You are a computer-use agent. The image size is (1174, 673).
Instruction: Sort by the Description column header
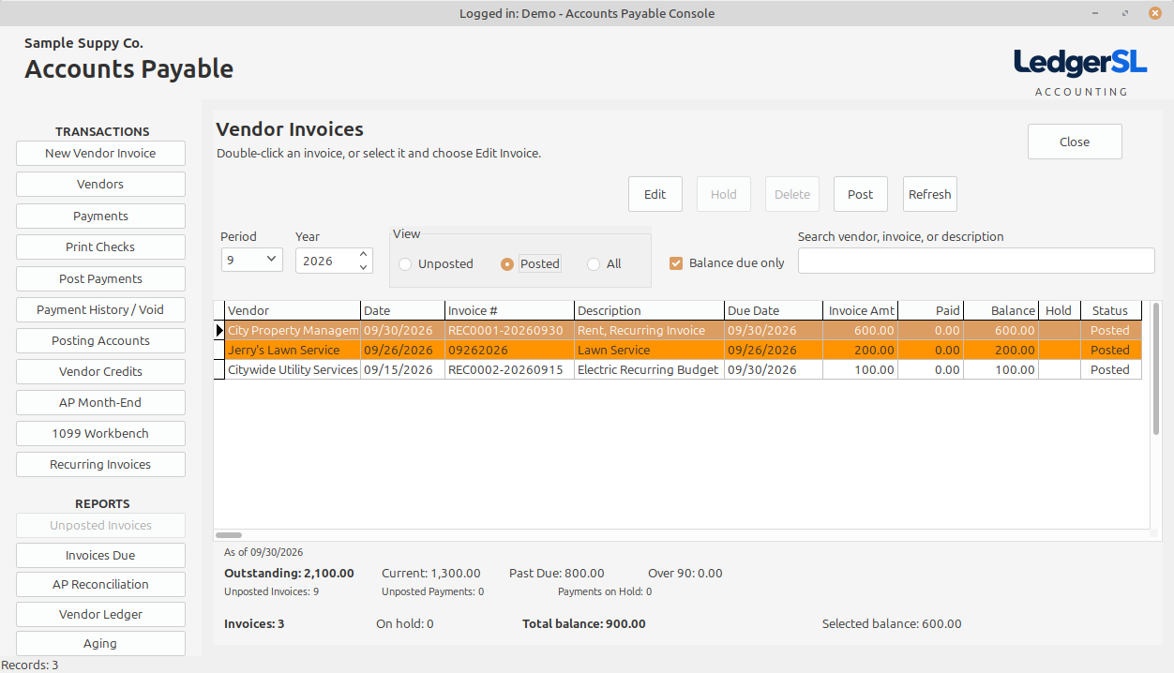point(649,311)
